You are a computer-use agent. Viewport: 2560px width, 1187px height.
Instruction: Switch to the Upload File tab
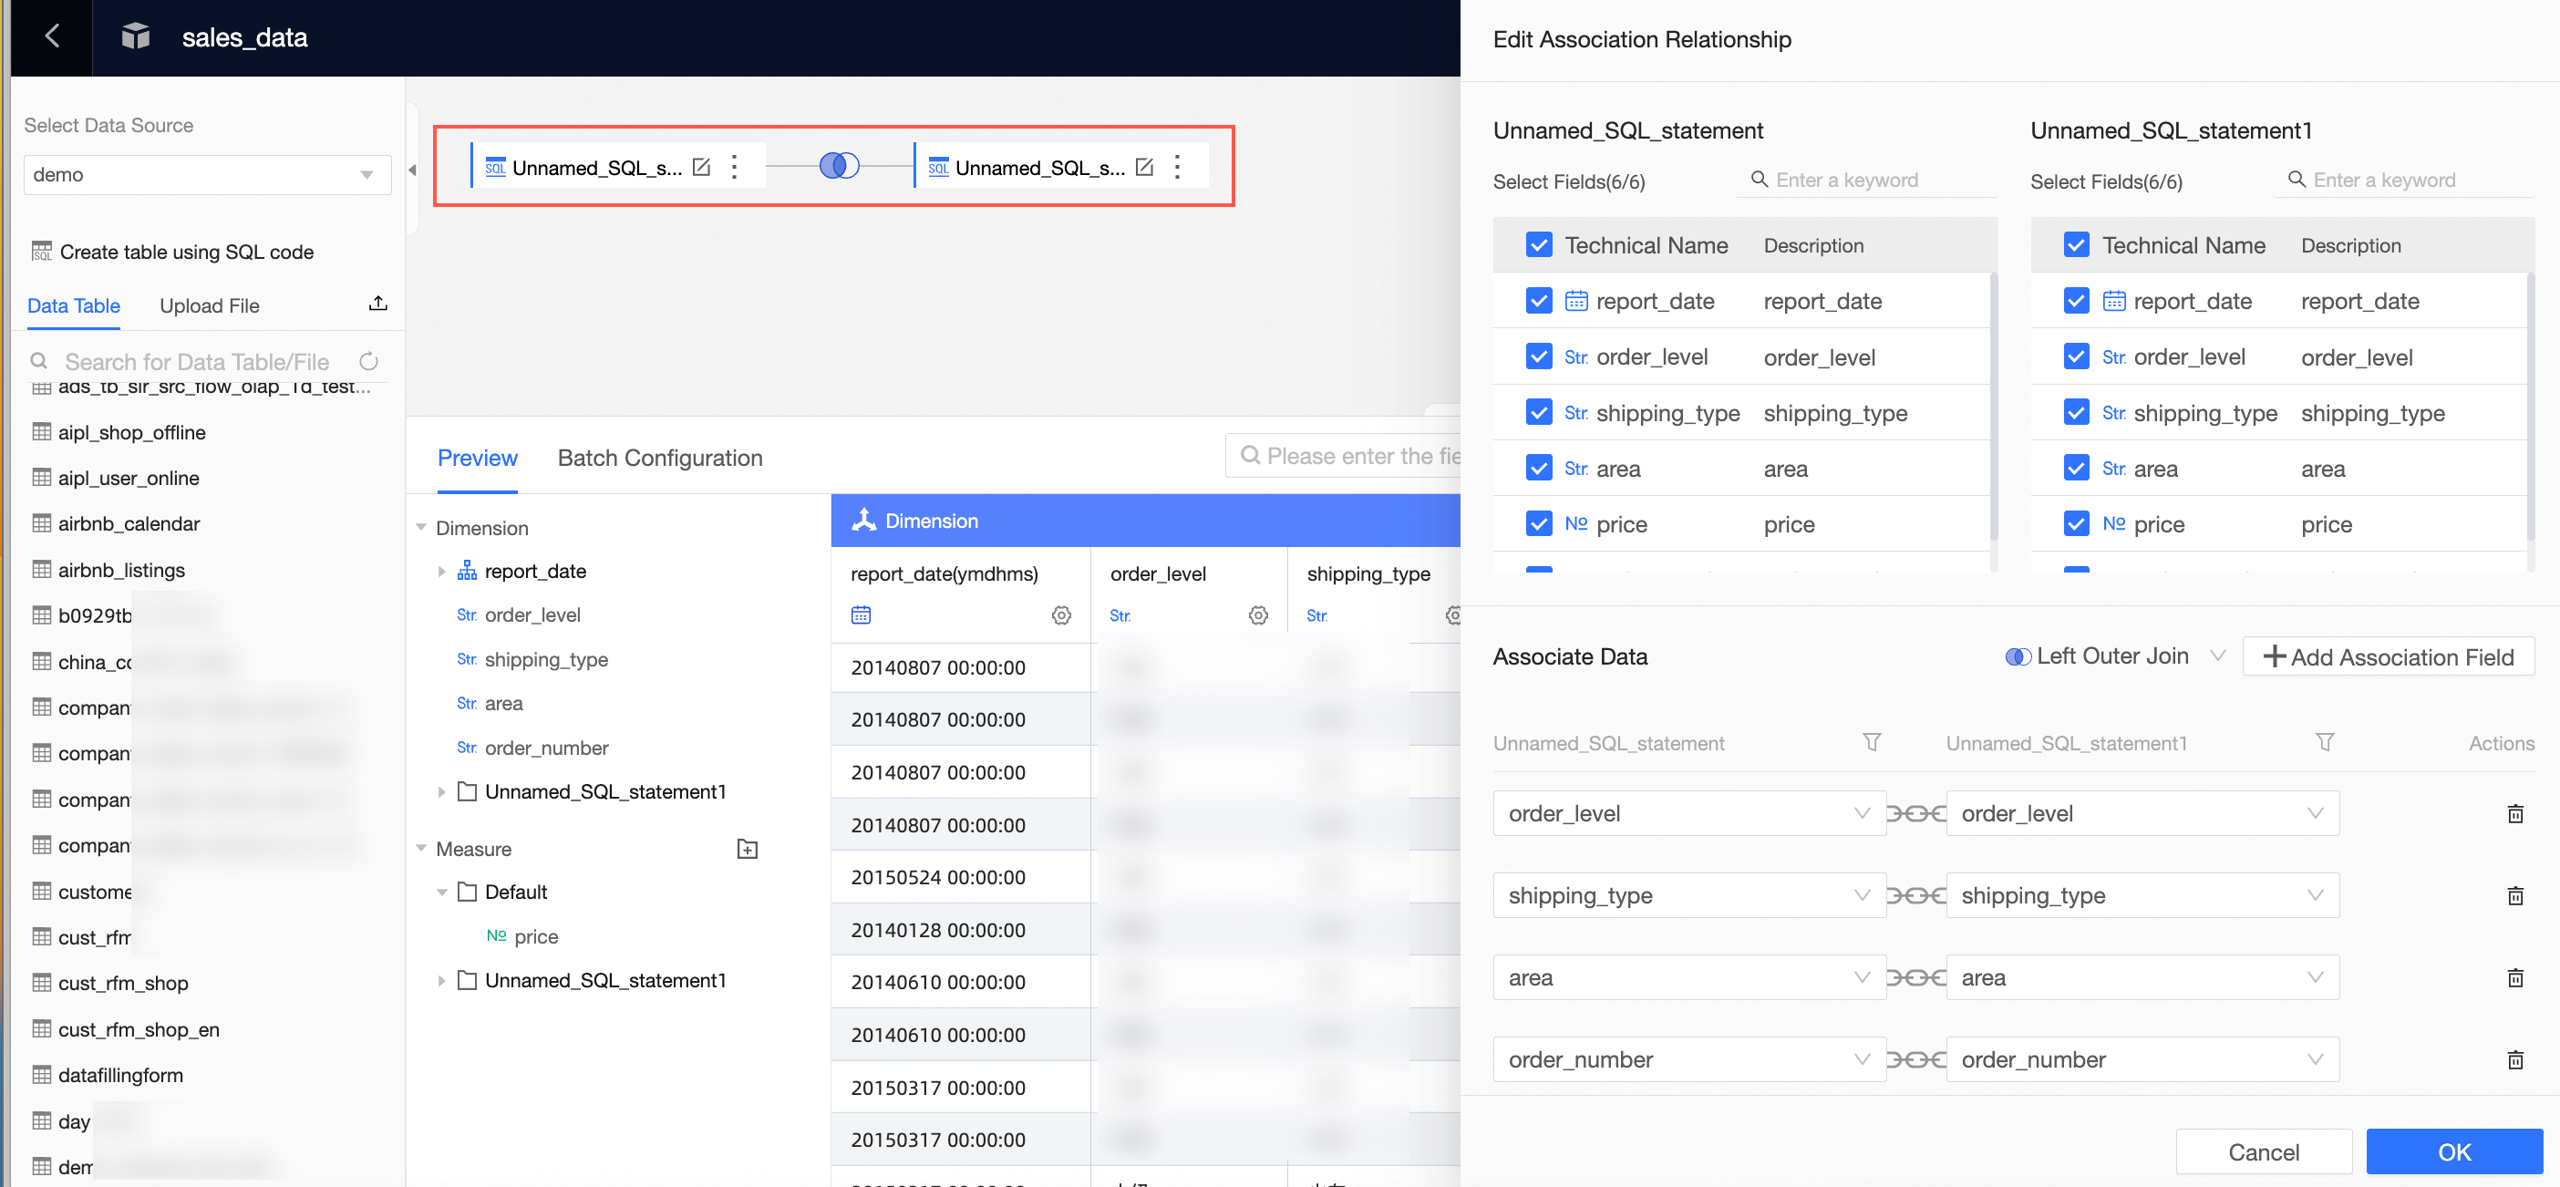point(210,306)
